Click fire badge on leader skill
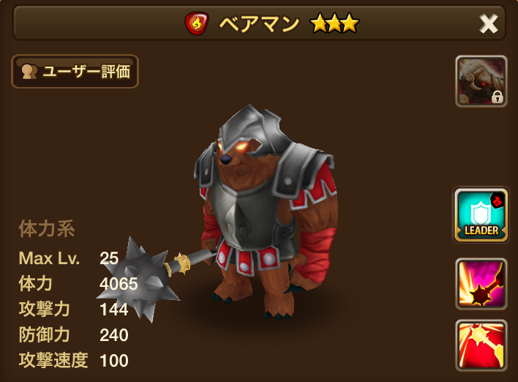Image resolution: width=518 pixels, height=382 pixels. click(498, 201)
